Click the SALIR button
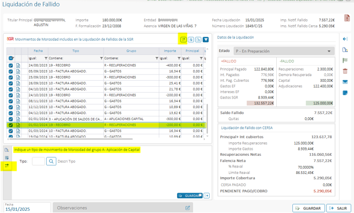The image size is (354, 213). click(338, 208)
